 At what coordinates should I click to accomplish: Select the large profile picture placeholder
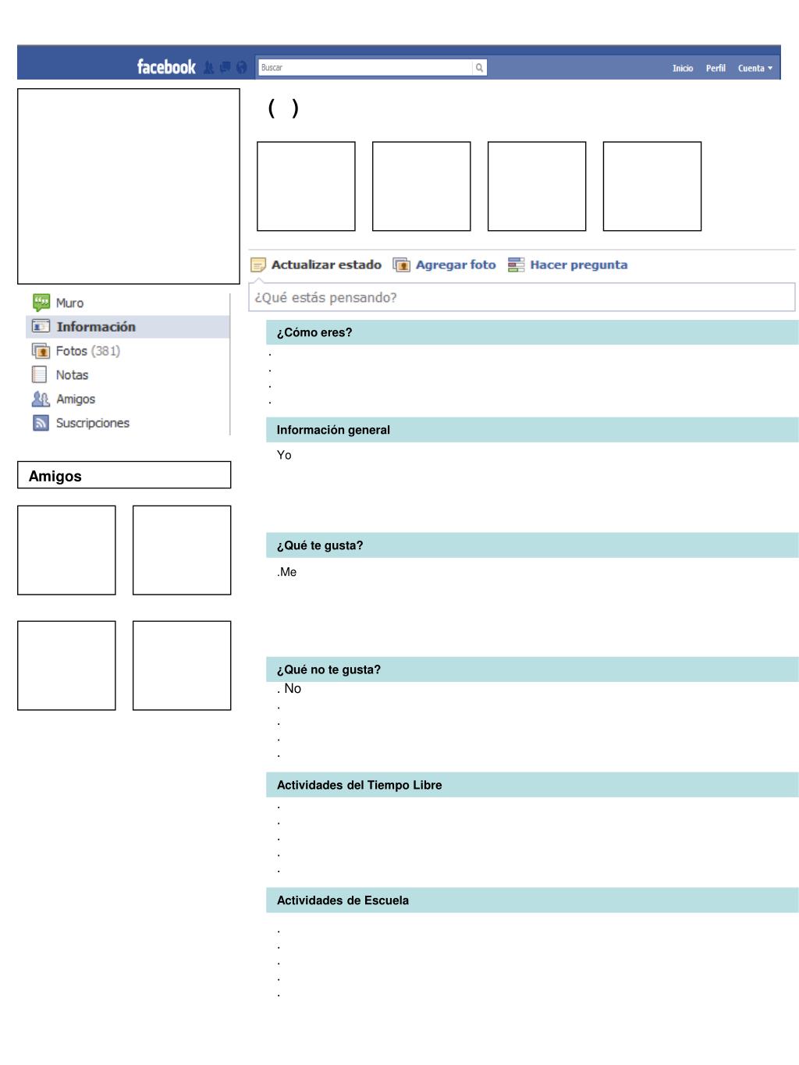tap(129, 186)
